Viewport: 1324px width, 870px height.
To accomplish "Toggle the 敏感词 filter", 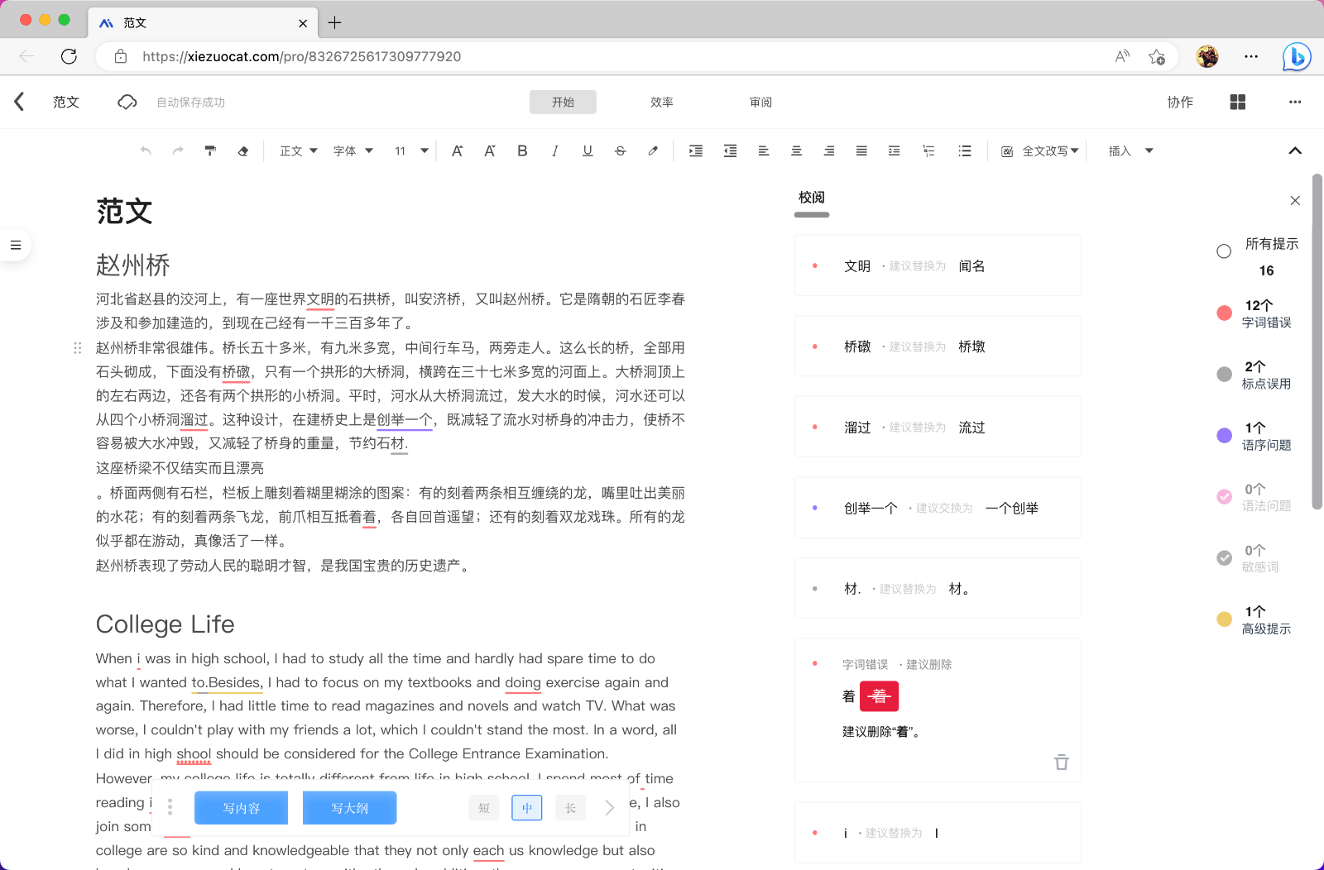I will coord(1225,557).
